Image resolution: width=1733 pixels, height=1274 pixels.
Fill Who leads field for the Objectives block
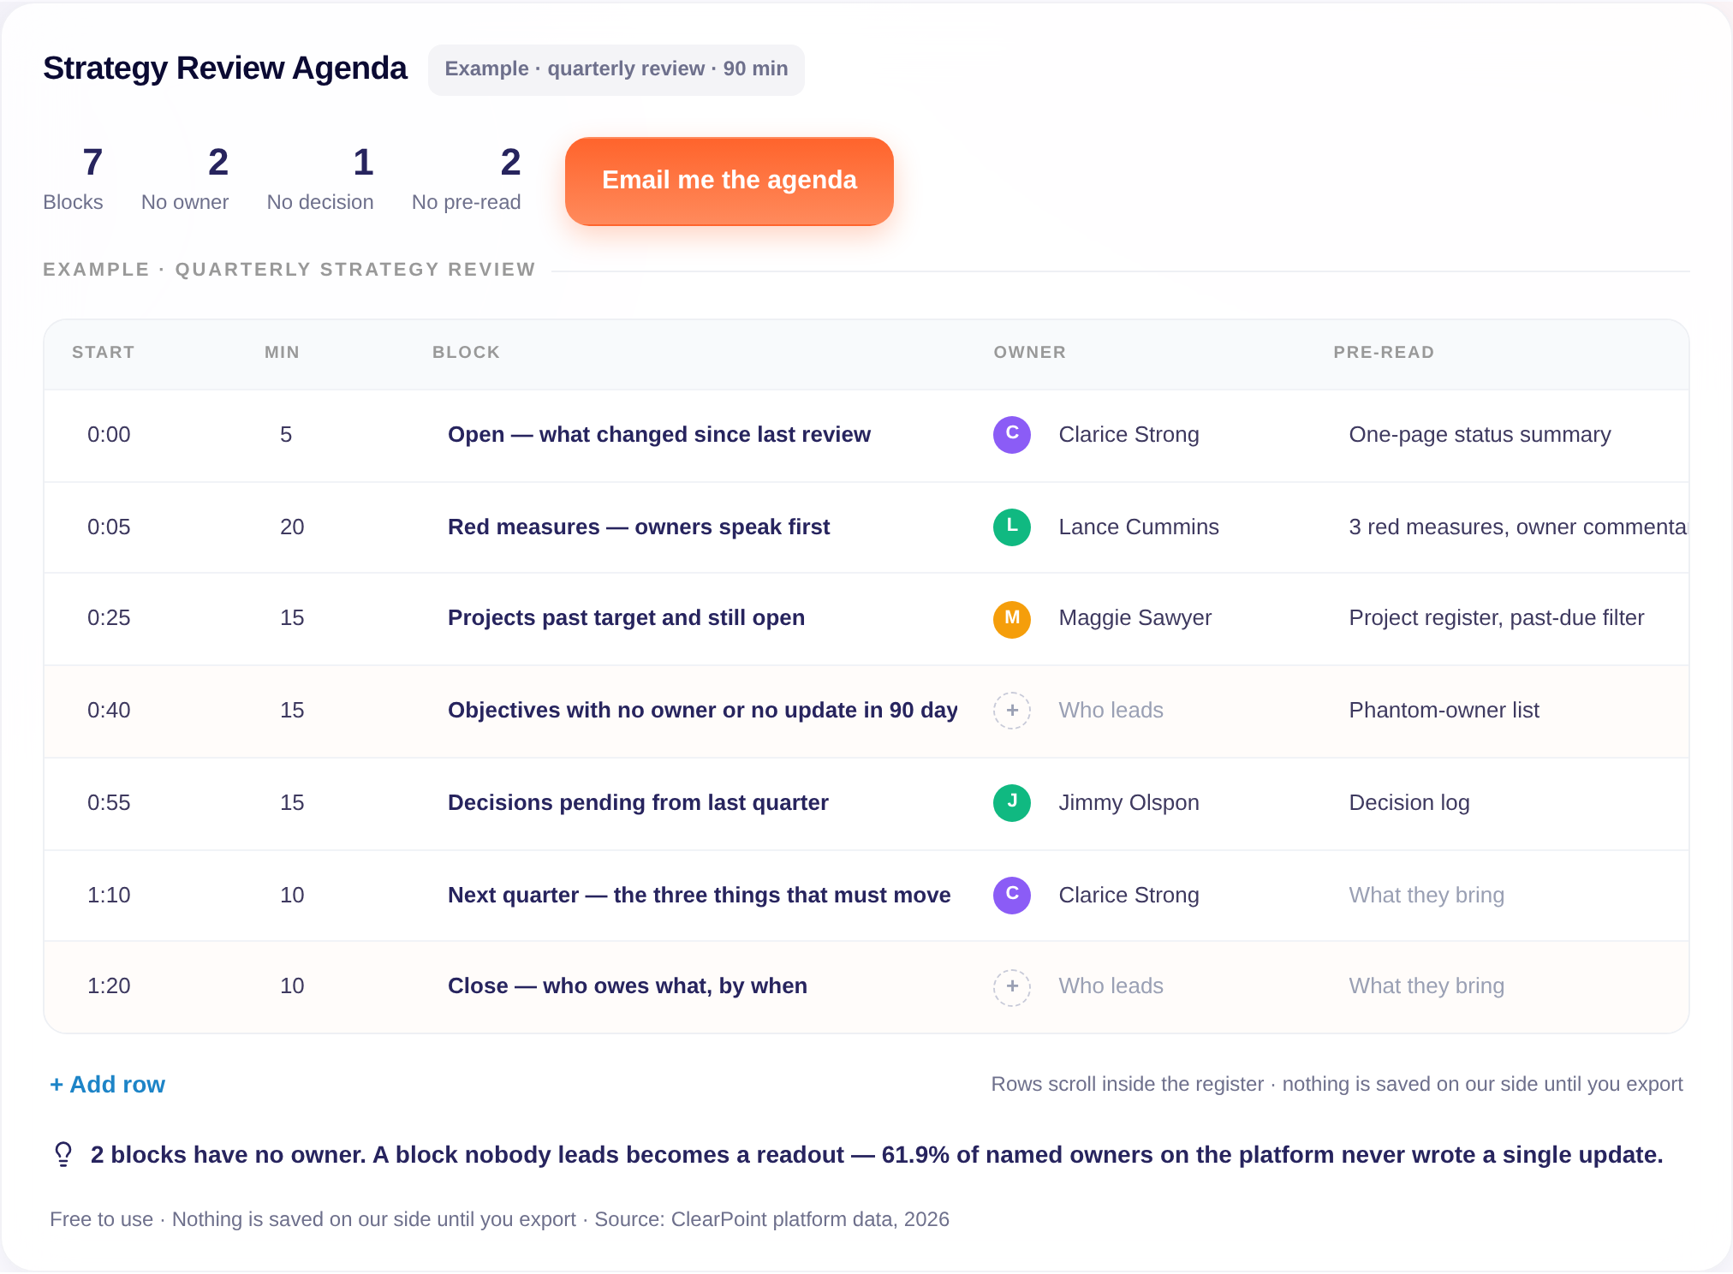(1111, 711)
